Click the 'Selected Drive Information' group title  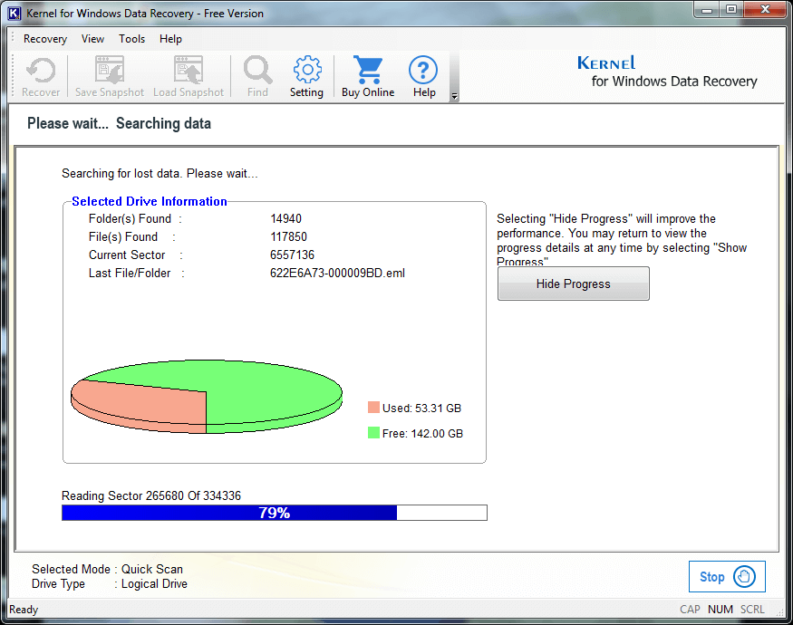click(x=150, y=201)
